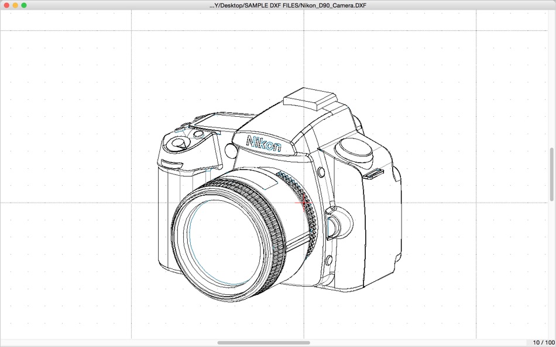Click the red crosshair origin marker

pyautogui.click(x=304, y=203)
